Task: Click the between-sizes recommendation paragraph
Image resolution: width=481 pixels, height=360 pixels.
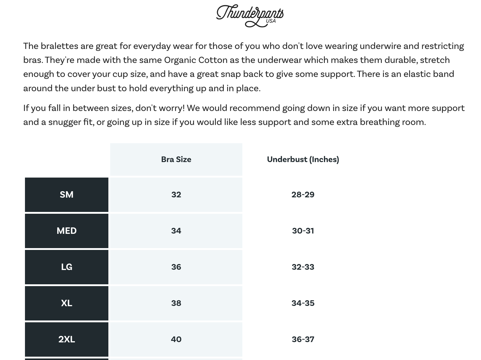Action: (244, 115)
